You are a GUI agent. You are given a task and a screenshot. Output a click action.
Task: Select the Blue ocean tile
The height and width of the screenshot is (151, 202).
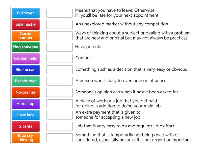click(25, 70)
